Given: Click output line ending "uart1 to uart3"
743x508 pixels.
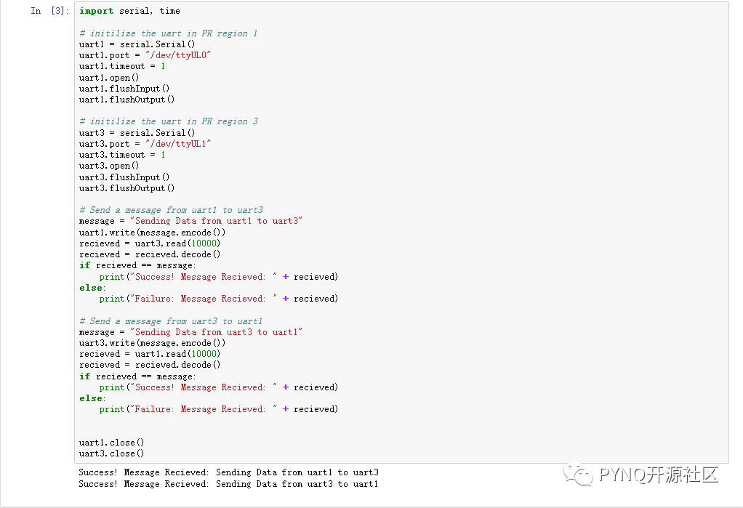Looking at the screenshot, I should [x=228, y=472].
